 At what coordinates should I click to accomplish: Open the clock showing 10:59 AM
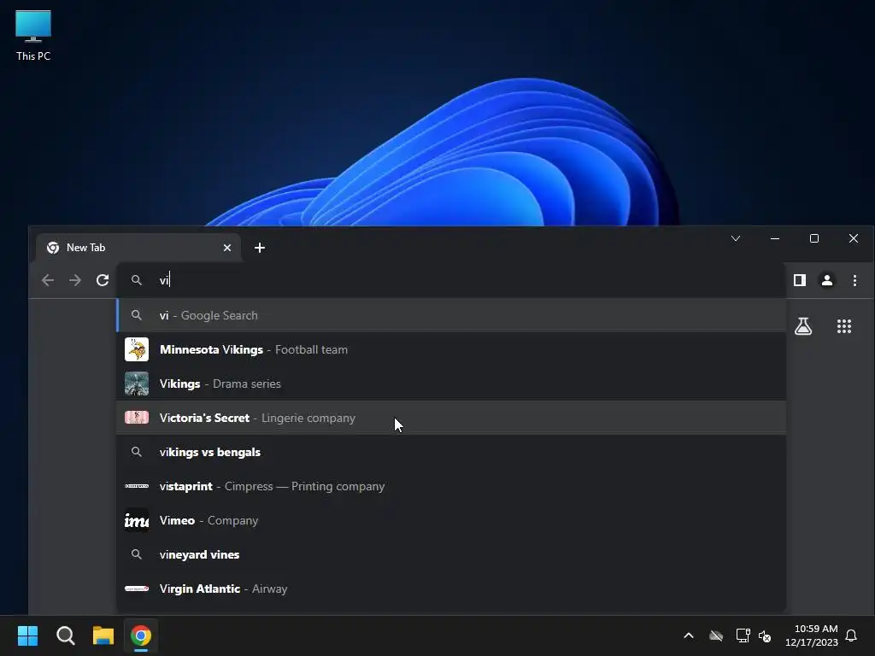pyautogui.click(x=812, y=635)
